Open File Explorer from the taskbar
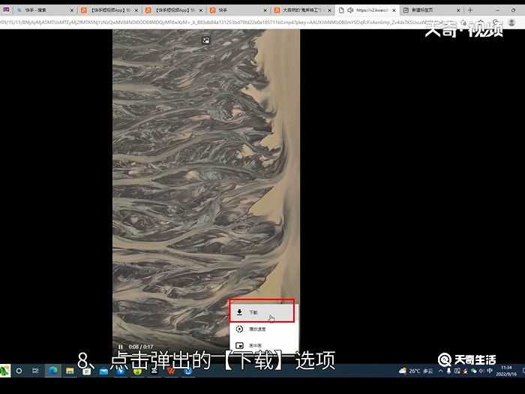The image size is (525, 394). (x=70, y=371)
